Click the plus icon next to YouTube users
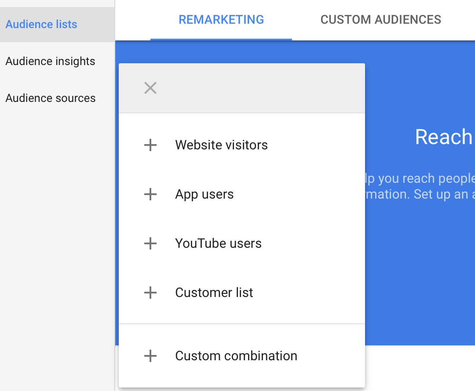The image size is (475, 391). [x=150, y=243]
